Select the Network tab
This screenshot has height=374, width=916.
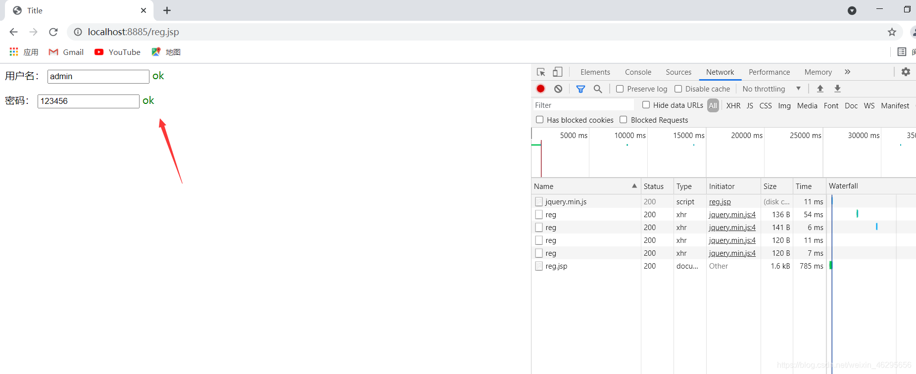720,72
